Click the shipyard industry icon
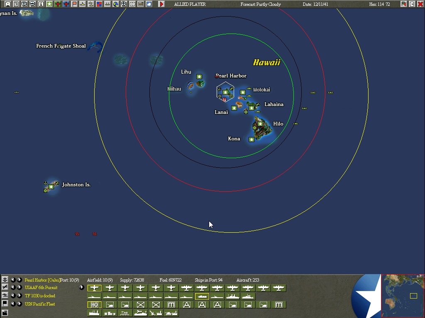425x318 pixels. tap(140, 313)
